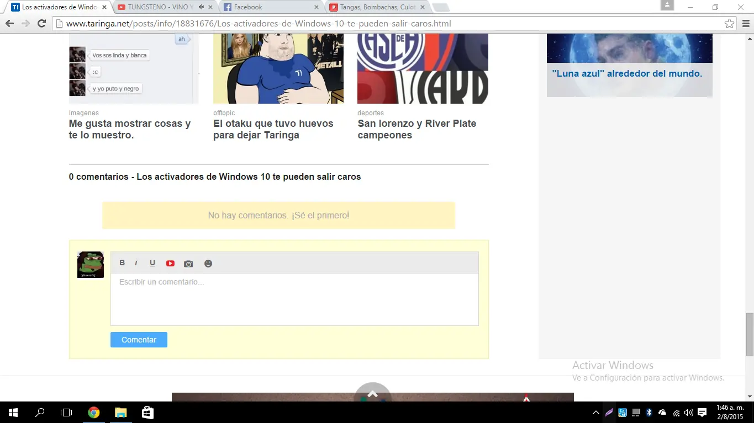
Task: Click the Pepe frog user avatar
Action: [91, 265]
